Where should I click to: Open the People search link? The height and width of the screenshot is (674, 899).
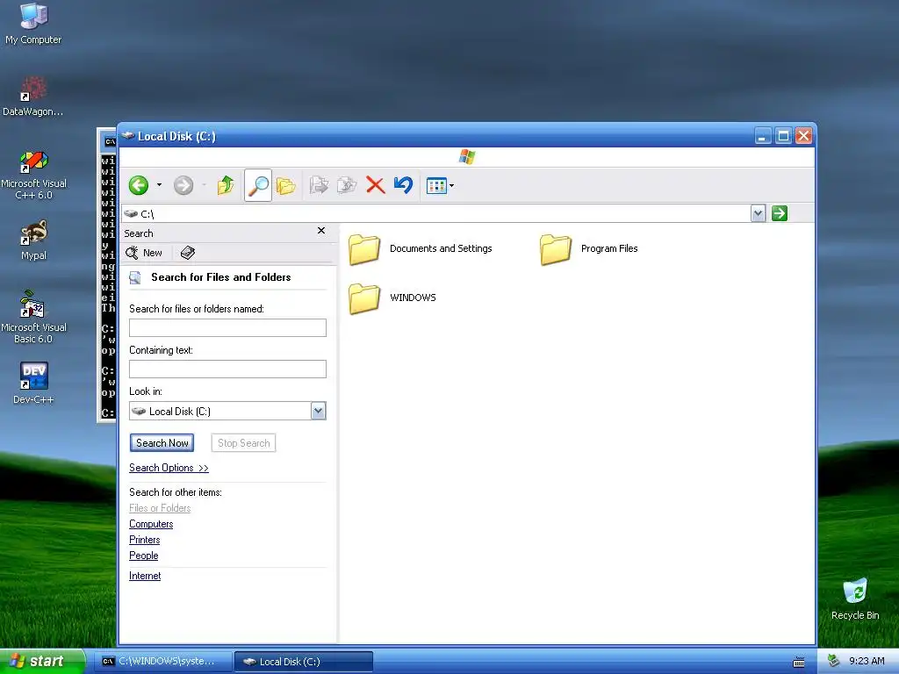point(143,556)
